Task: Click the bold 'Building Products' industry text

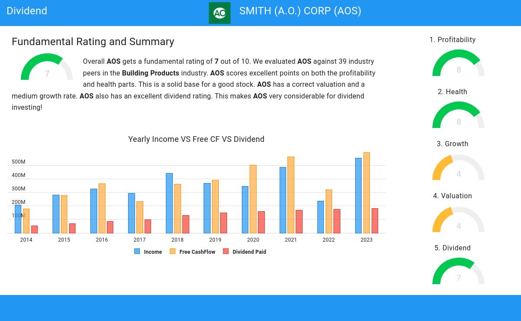Action: (150, 73)
